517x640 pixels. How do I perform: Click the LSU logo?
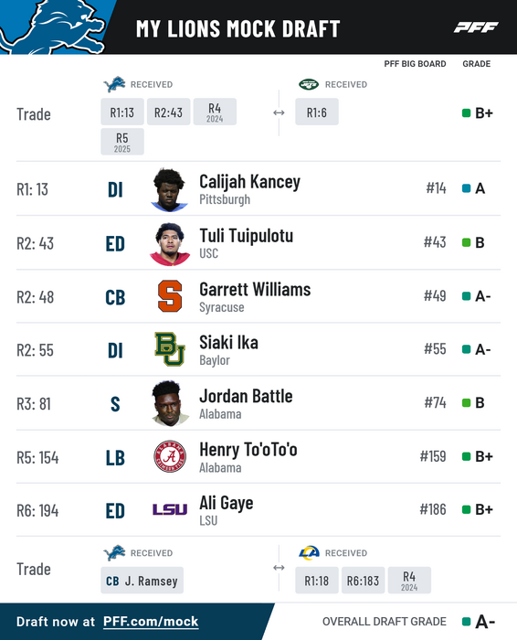[170, 509]
